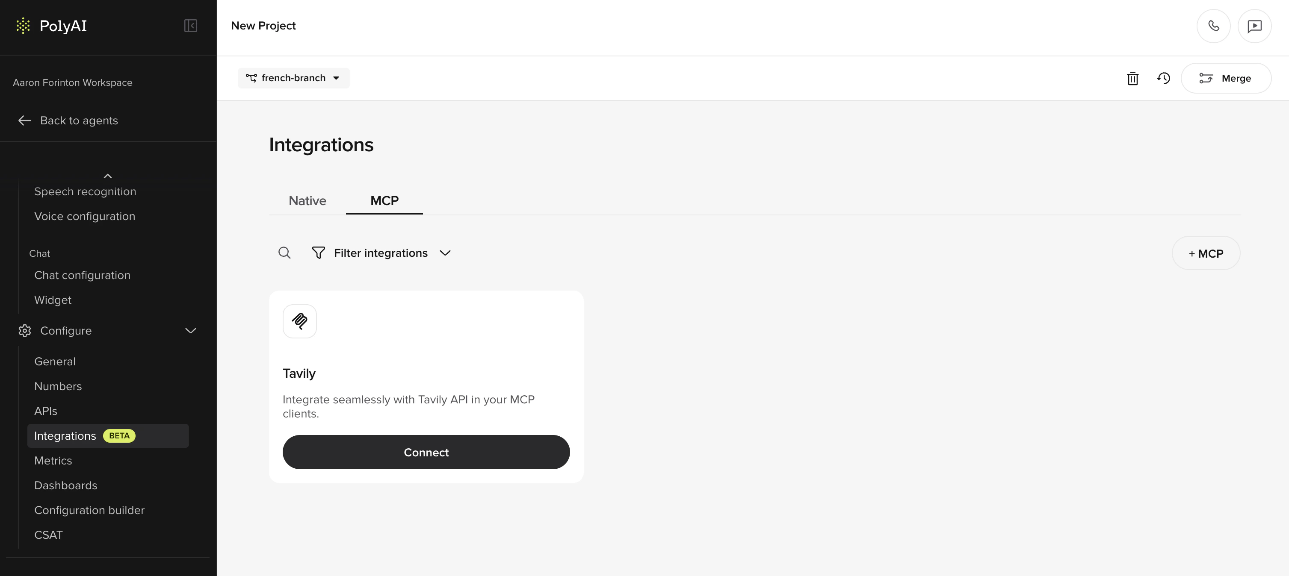Open the call testing phone icon
The image size is (1289, 576).
[1213, 26]
